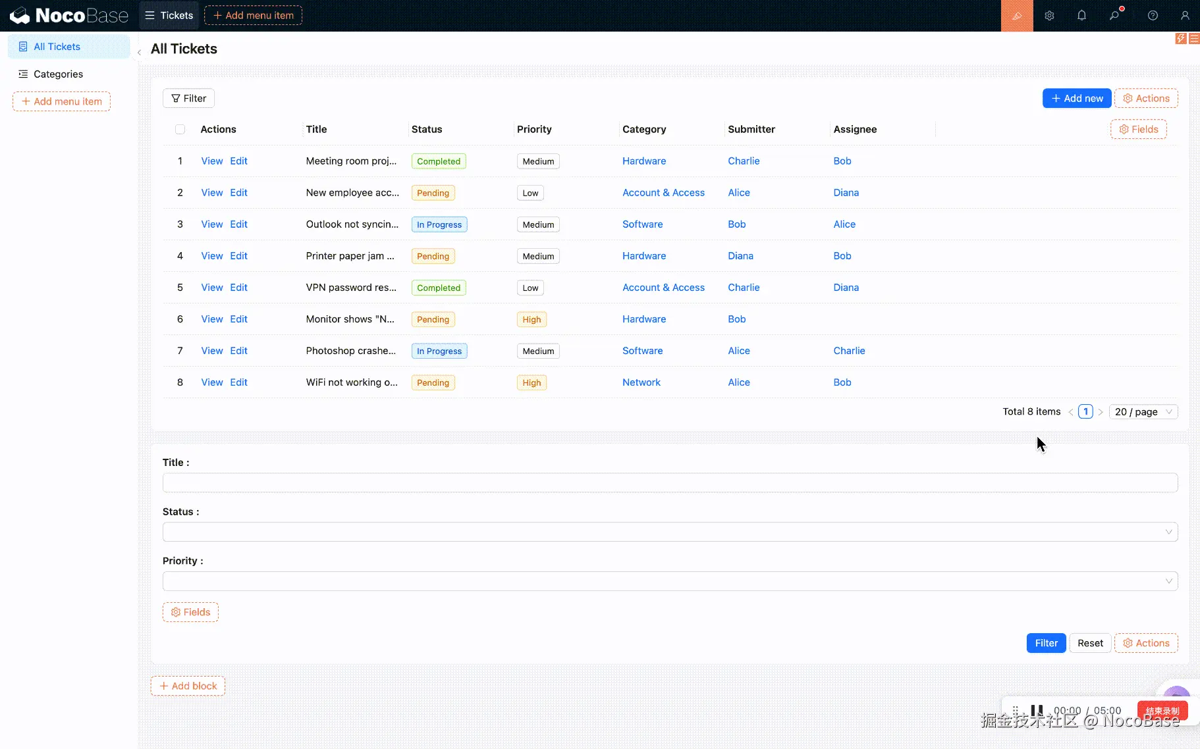Click the Submitter column header
This screenshot has height=749, width=1200.
(x=751, y=130)
